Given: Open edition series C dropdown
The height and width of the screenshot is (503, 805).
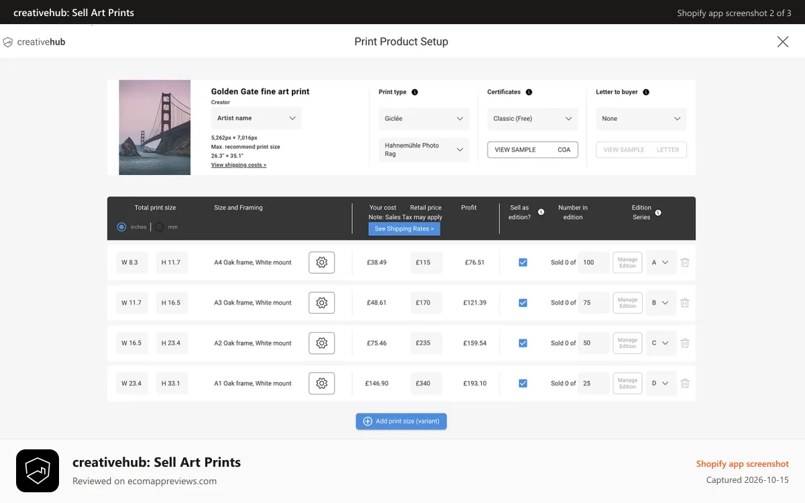Looking at the screenshot, I should coord(661,343).
